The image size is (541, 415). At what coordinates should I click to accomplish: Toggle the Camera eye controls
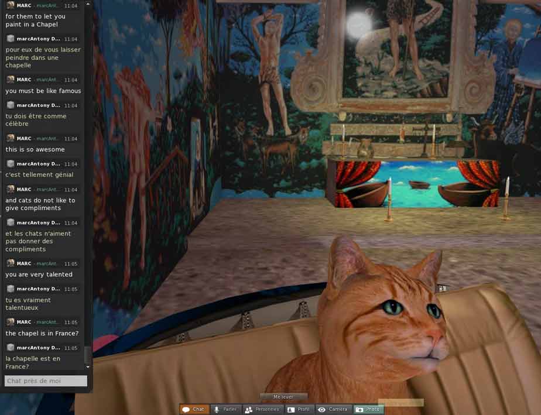333,409
